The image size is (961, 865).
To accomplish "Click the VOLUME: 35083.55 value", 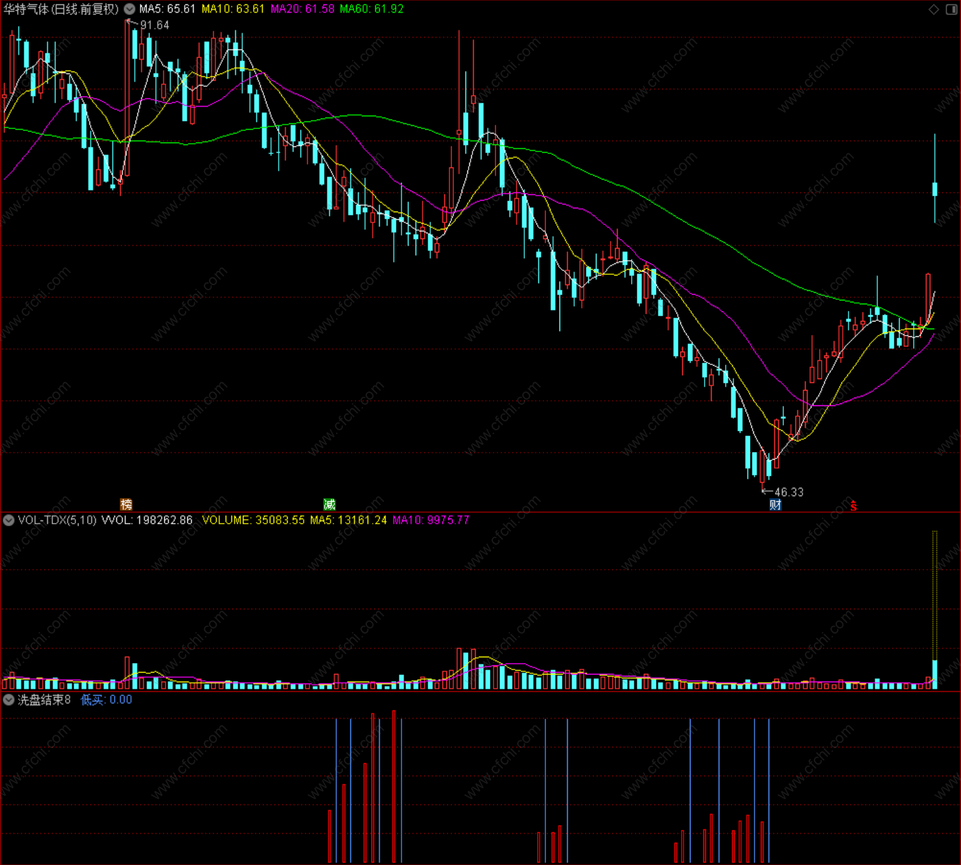I will [x=253, y=520].
